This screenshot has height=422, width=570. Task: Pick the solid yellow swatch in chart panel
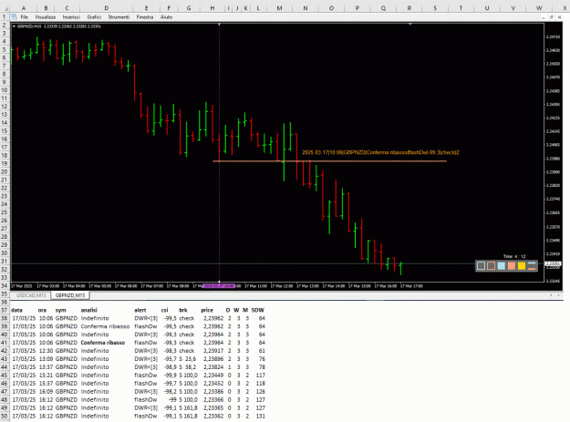point(522,266)
